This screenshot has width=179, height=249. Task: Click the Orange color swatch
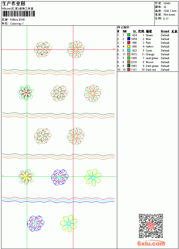129,54
